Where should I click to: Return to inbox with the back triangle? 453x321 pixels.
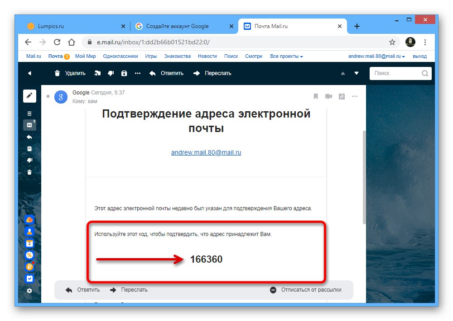coord(29,73)
